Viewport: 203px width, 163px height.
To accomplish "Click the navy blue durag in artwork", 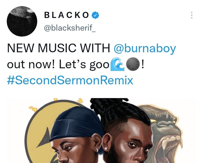I will coord(76,124).
